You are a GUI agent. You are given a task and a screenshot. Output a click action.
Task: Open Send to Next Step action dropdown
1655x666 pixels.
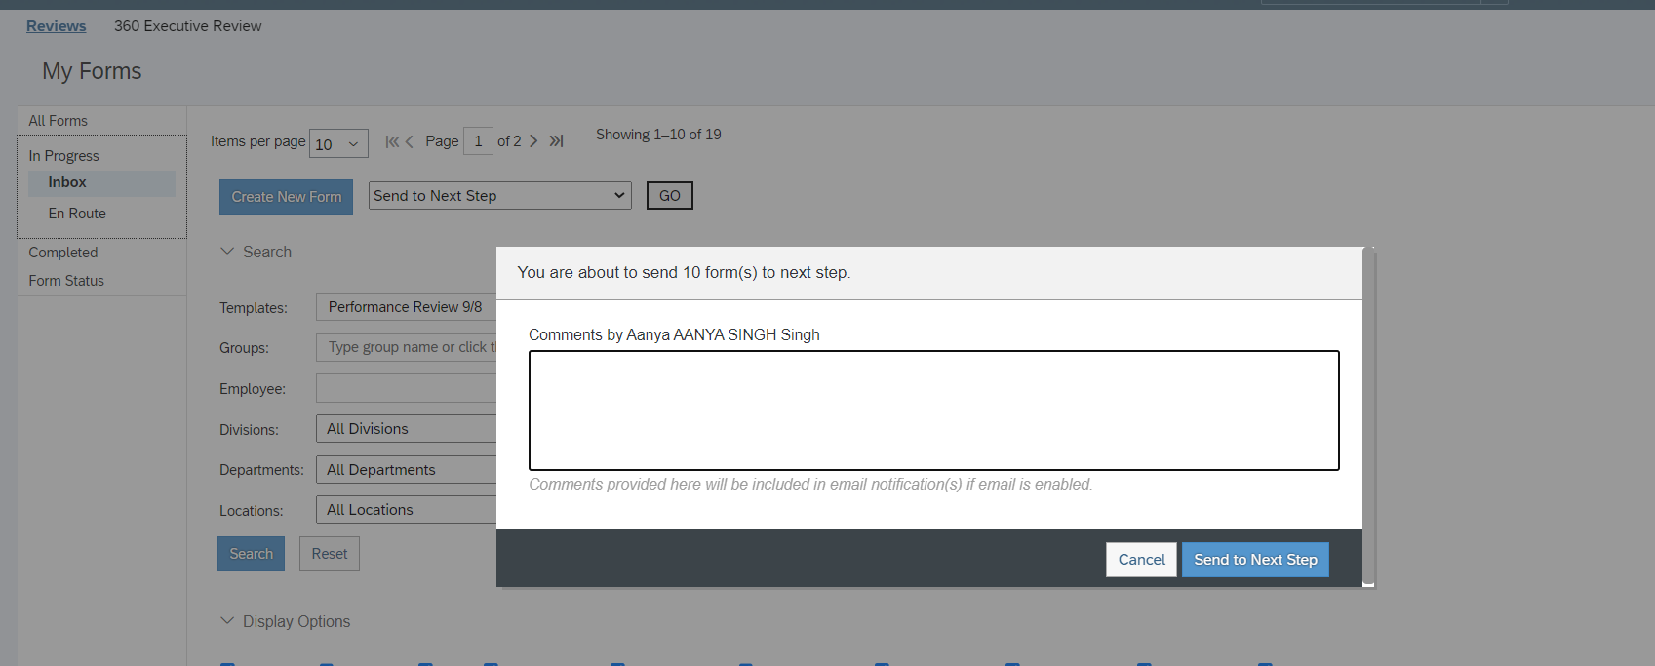point(500,195)
